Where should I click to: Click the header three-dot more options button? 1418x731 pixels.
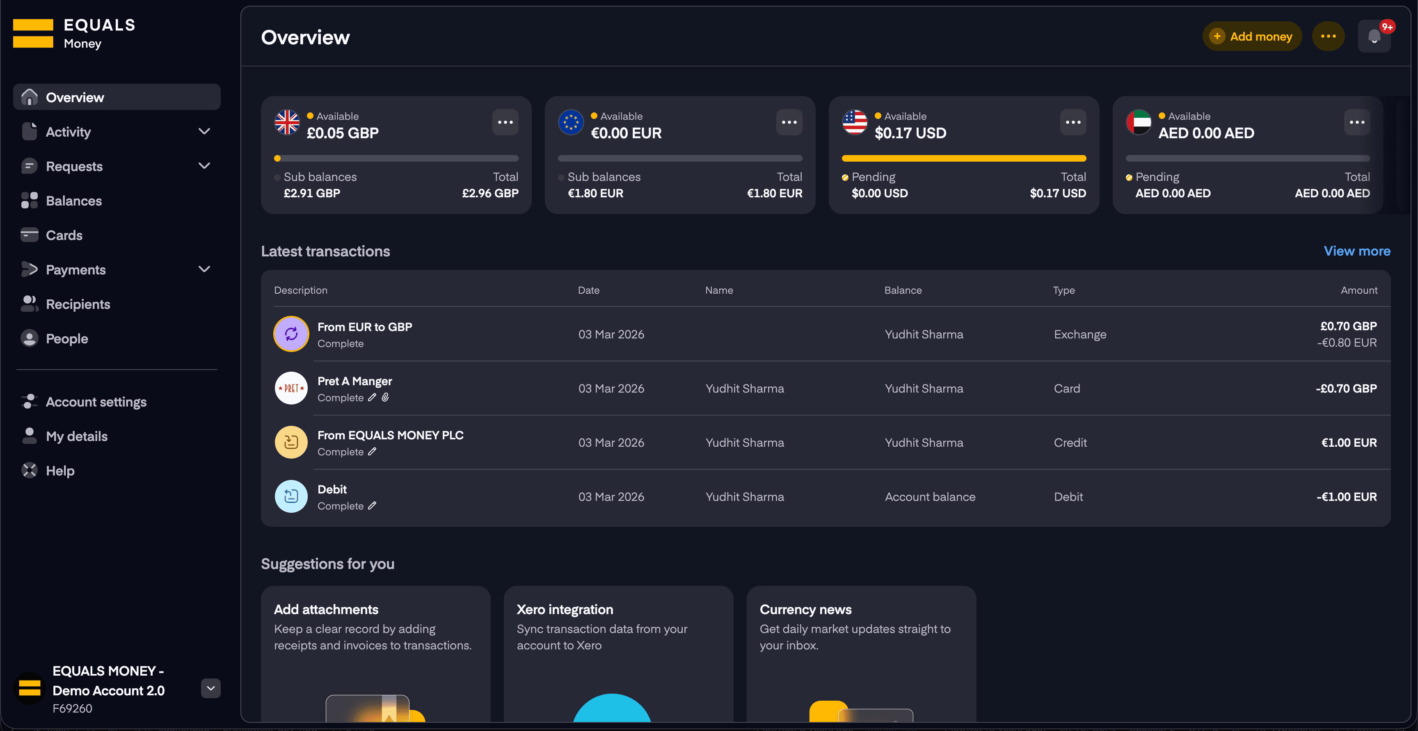click(1328, 37)
